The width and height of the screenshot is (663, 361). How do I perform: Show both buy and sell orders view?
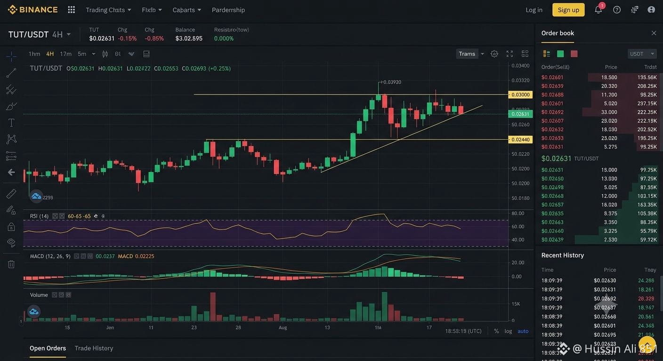coord(547,54)
